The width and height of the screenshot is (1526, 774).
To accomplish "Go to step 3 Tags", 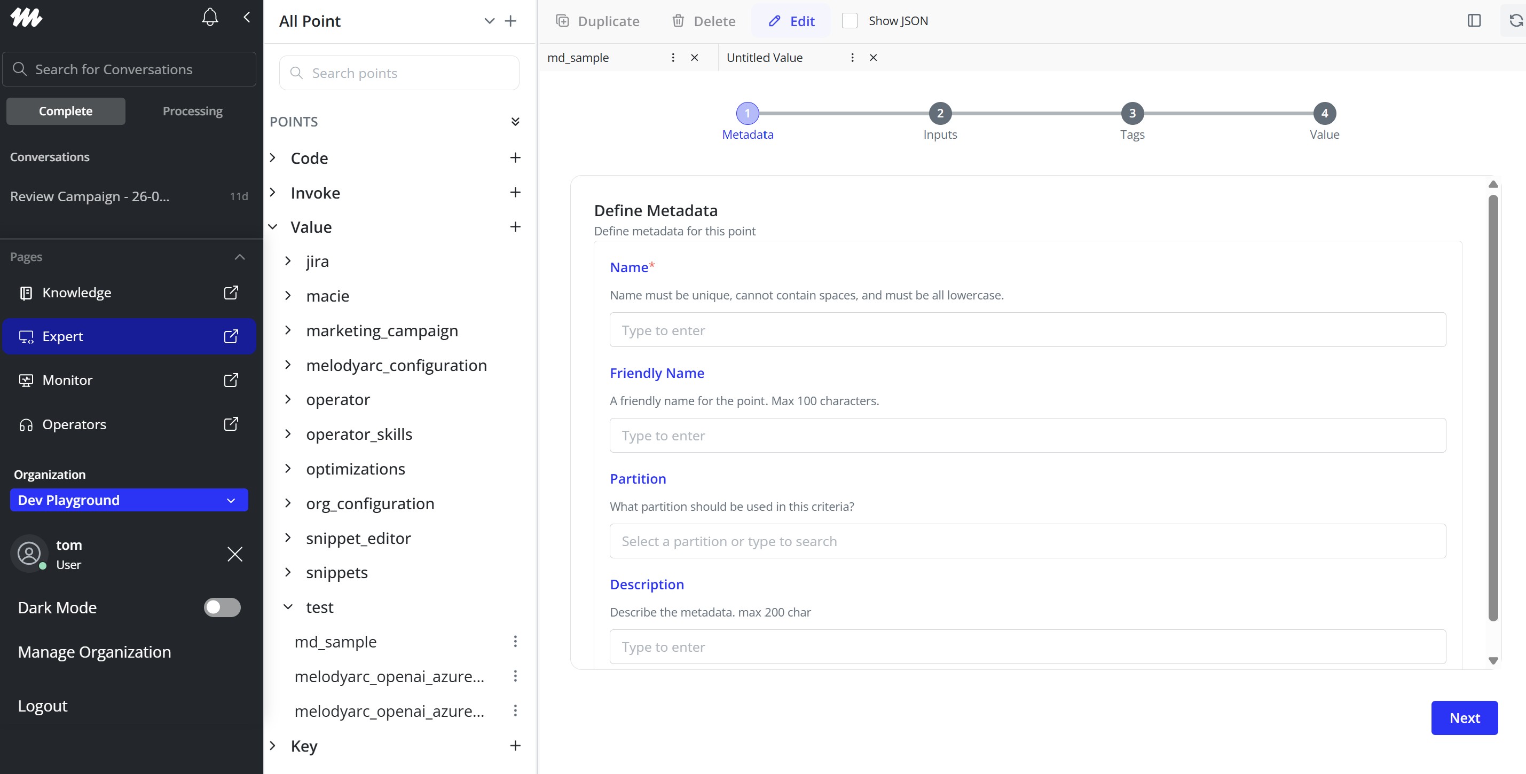I will (1131, 113).
